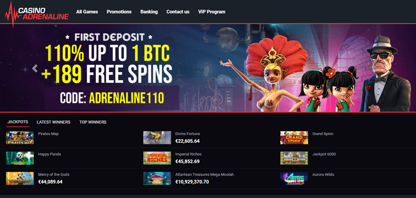This screenshot has height=198, width=416.
Task: Open the Happy Panda game thumbnail
Action: (20, 158)
